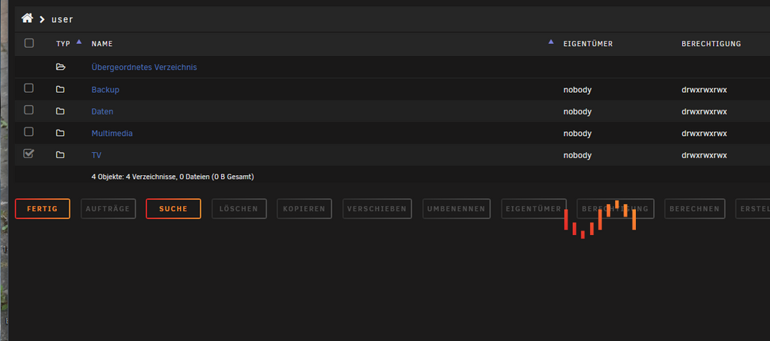Click nobody owner in Multimedia row
This screenshot has height=341, width=770.
[x=577, y=134]
